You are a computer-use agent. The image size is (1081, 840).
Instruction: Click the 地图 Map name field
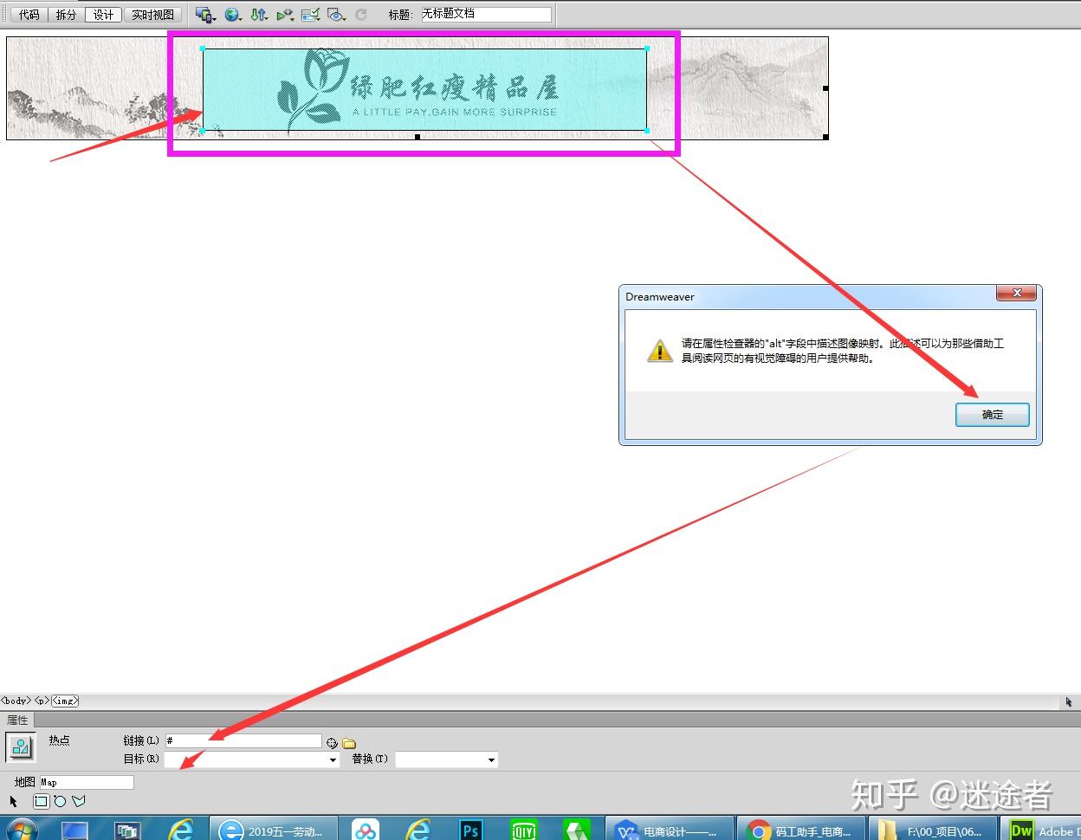click(87, 782)
